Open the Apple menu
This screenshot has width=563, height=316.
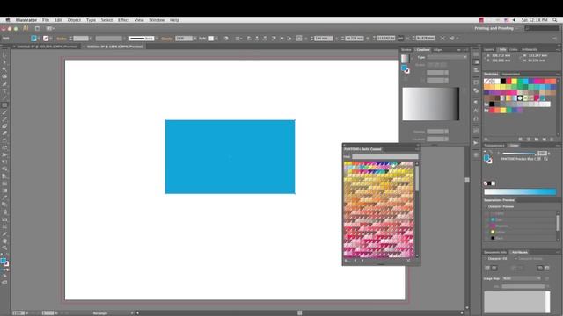(x=8, y=20)
